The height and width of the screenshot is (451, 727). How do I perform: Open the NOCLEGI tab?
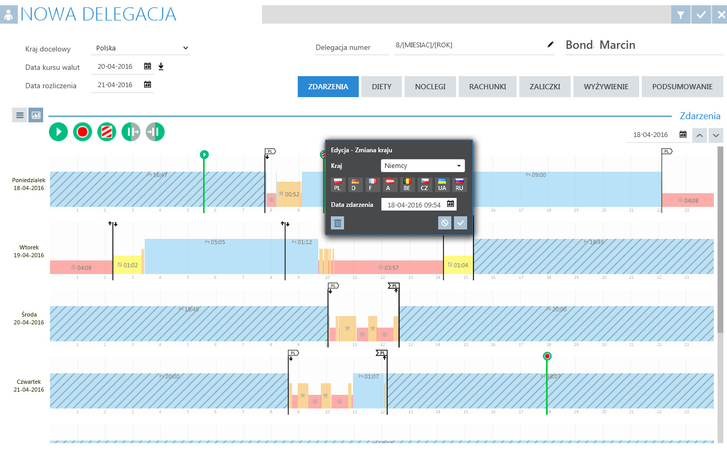tap(430, 87)
